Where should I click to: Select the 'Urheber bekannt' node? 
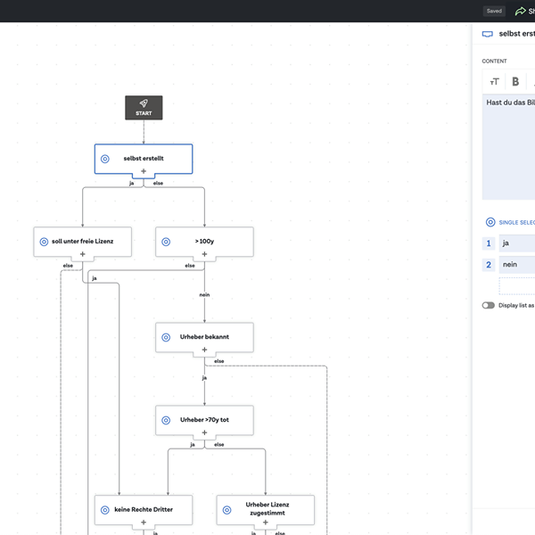(x=204, y=337)
